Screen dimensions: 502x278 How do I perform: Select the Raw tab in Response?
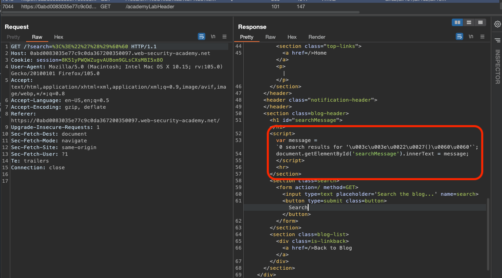[271, 37]
